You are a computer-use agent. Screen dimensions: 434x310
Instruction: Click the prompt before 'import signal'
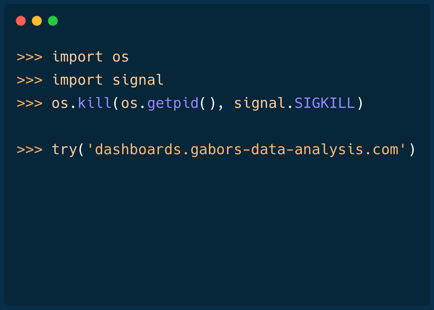29,80
